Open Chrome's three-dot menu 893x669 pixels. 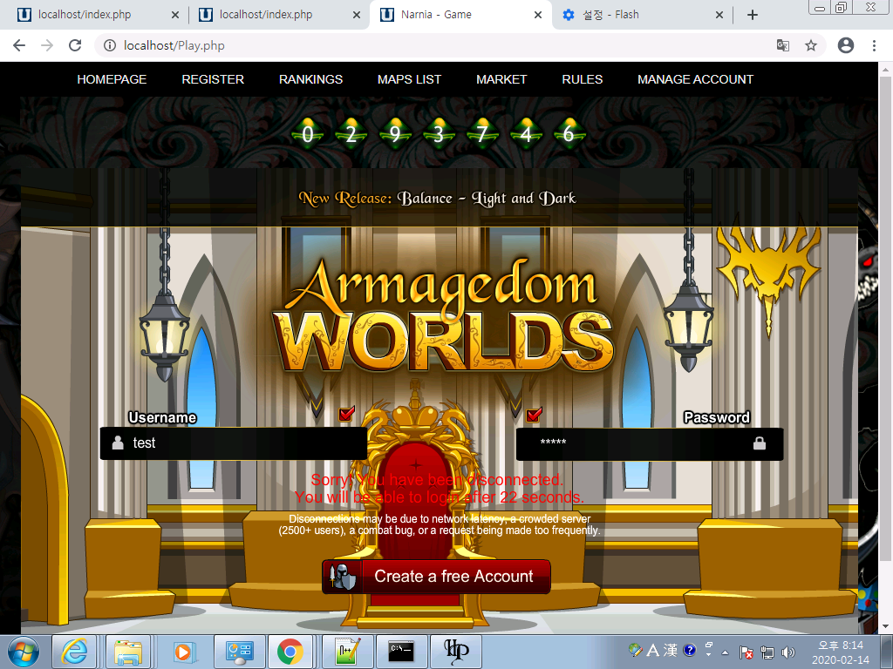pos(874,45)
